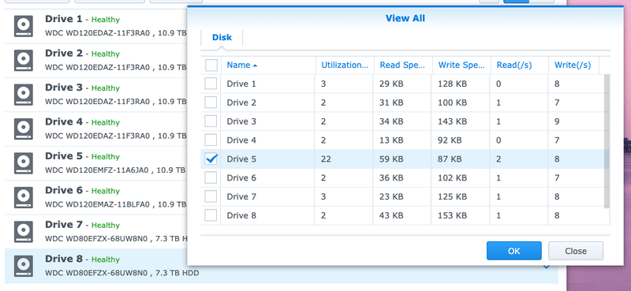Check the Drive 6 checkbox

point(211,177)
